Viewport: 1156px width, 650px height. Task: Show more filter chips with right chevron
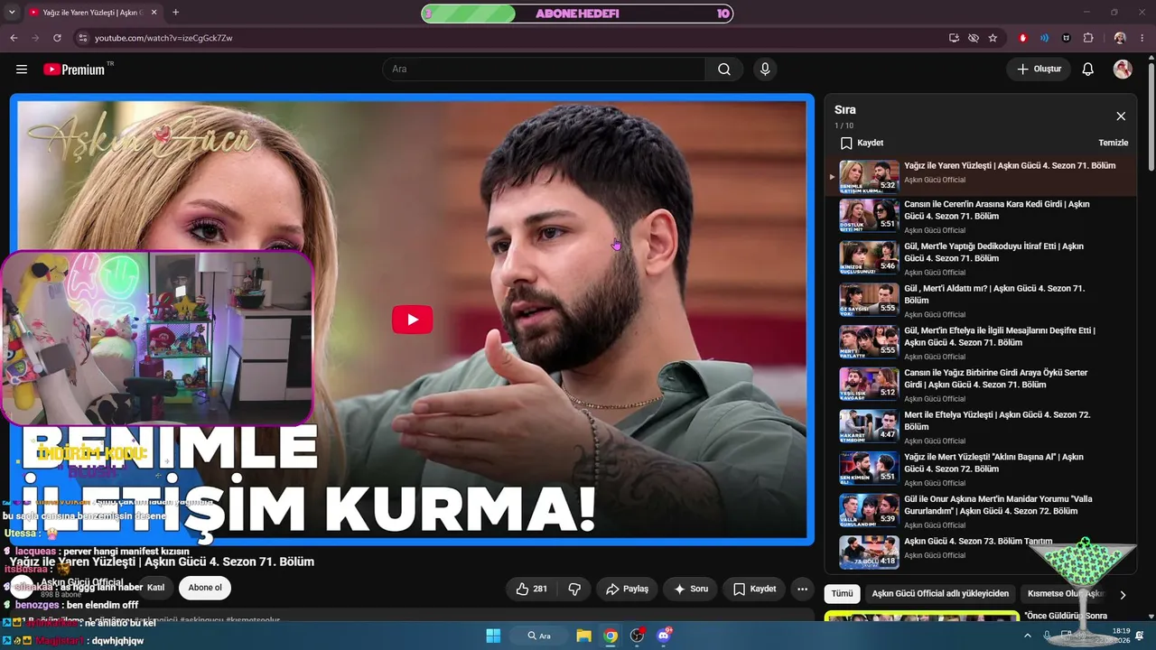point(1123,595)
